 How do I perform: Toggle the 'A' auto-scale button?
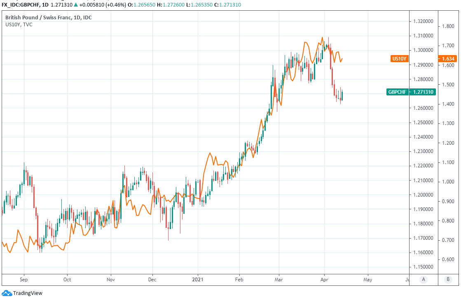(x=423, y=280)
